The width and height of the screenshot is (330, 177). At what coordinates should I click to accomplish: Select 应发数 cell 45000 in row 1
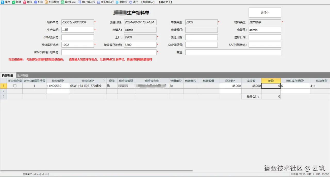[x=230, y=86]
